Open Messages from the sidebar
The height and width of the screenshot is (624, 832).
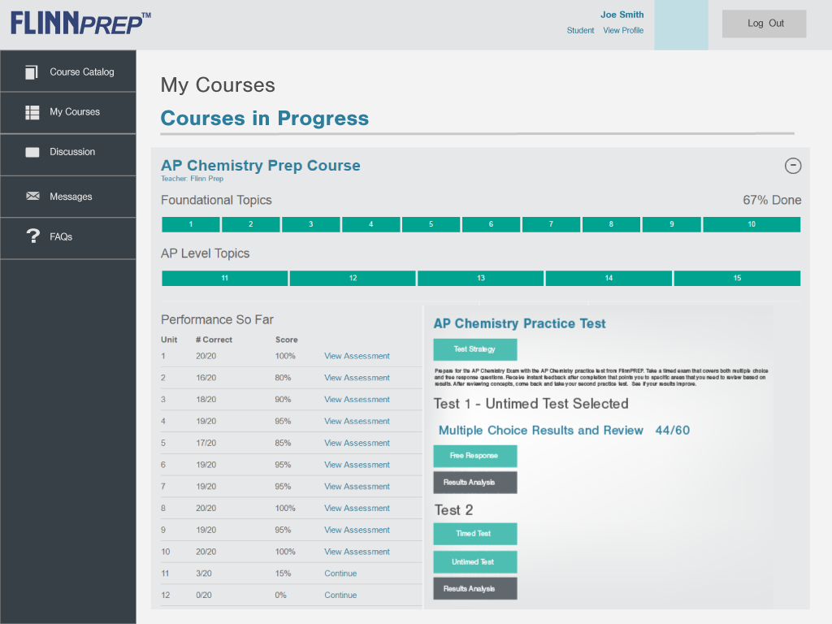(68, 197)
